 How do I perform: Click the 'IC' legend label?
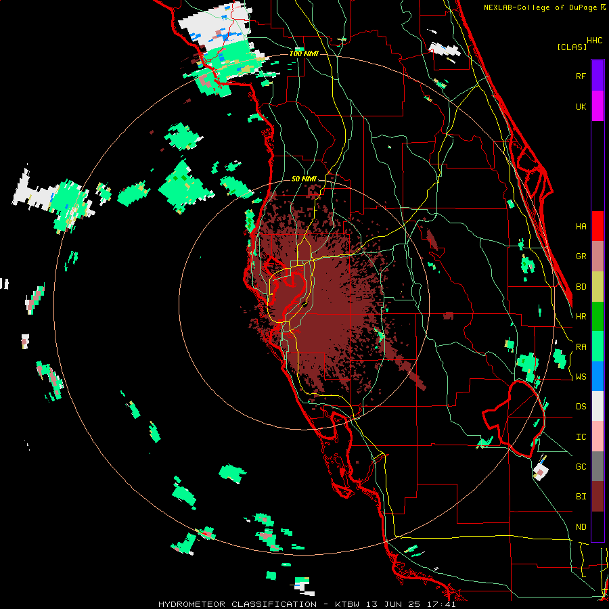pos(581,437)
